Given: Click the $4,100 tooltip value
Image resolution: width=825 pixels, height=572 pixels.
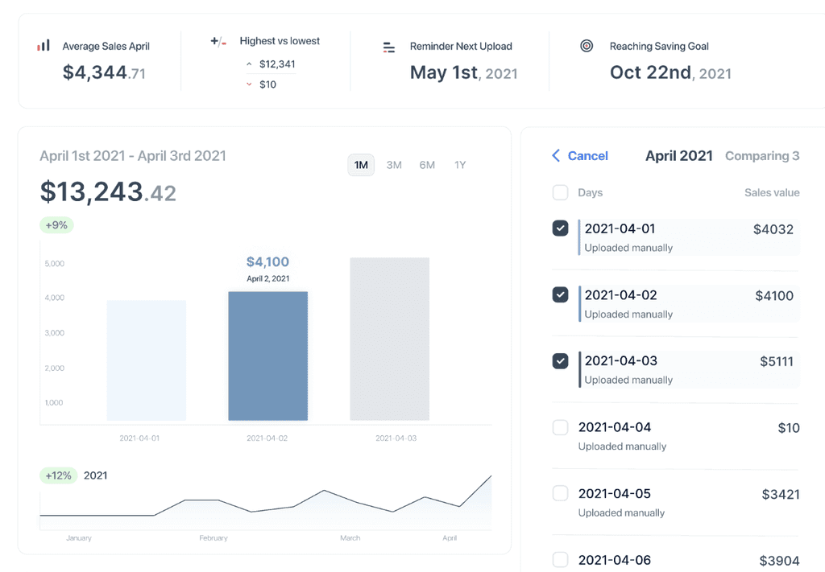Looking at the screenshot, I should (x=267, y=261).
